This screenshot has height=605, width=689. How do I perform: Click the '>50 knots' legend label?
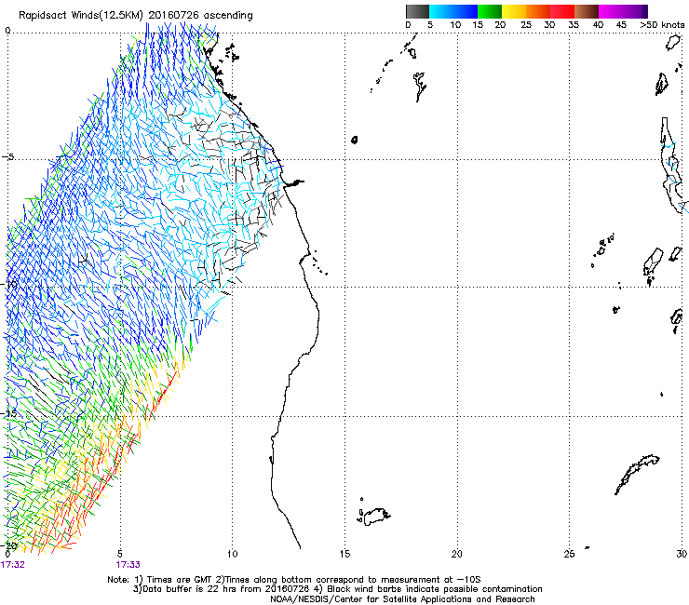[662, 25]
